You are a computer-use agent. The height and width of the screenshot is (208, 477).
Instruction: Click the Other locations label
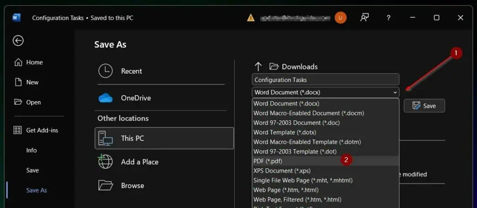point(123,118)
